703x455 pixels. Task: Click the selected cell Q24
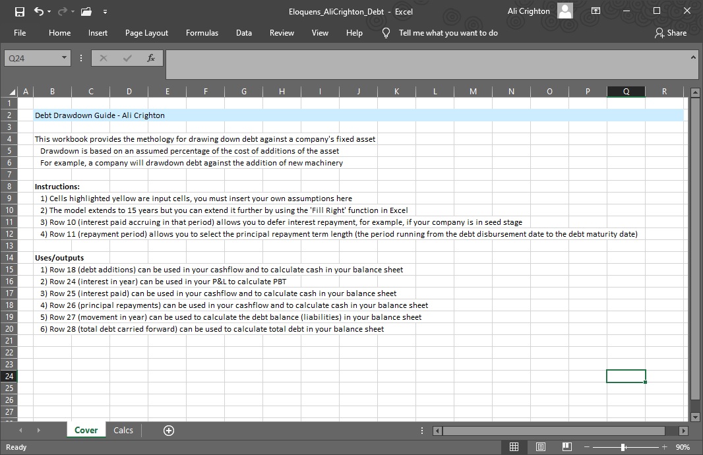626,376
